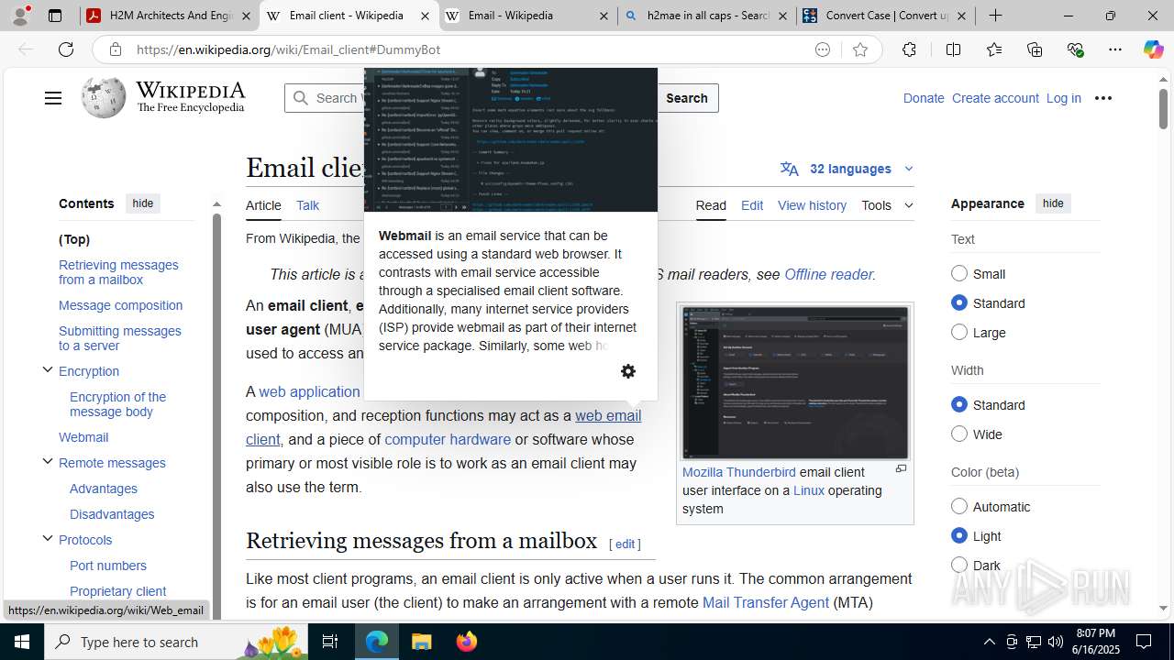Screen dimensions: 1174x660
Task: Select Standard page width
Action: (959, 404)
